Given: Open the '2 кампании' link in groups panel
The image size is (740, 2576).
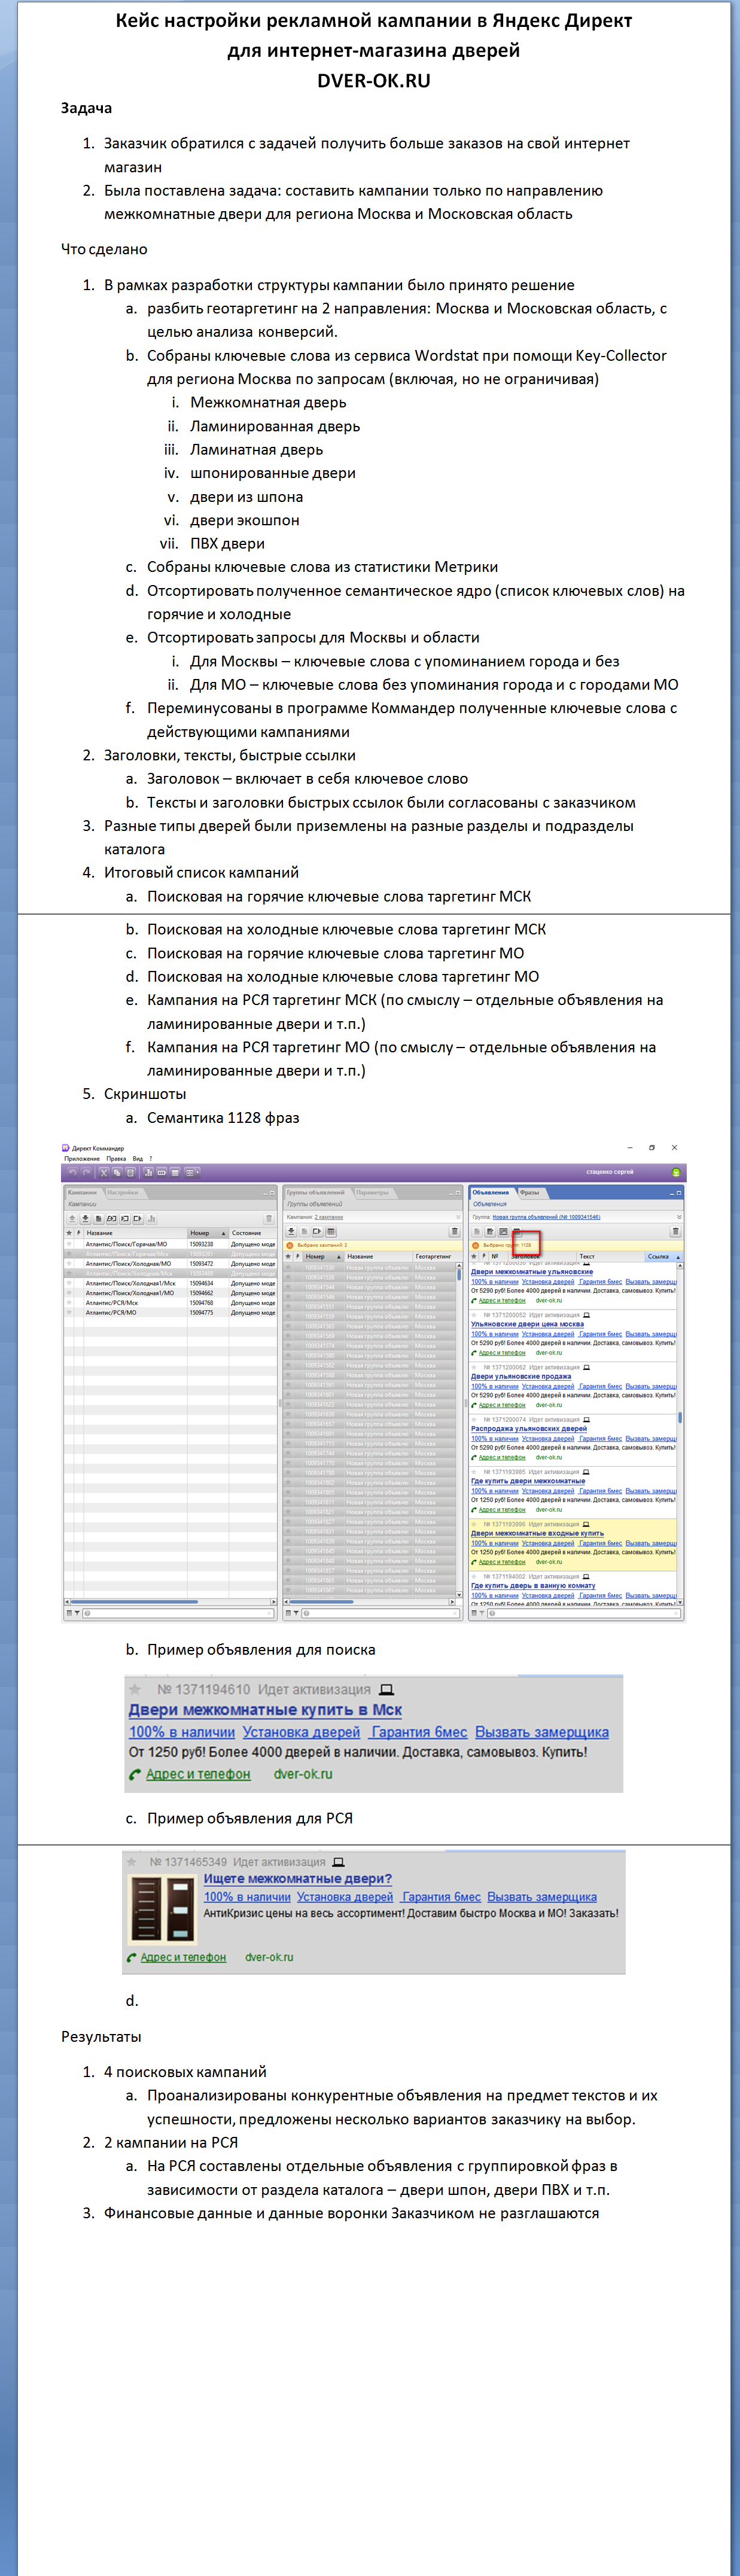Looking at the screenshot, I should point(329,1217).
